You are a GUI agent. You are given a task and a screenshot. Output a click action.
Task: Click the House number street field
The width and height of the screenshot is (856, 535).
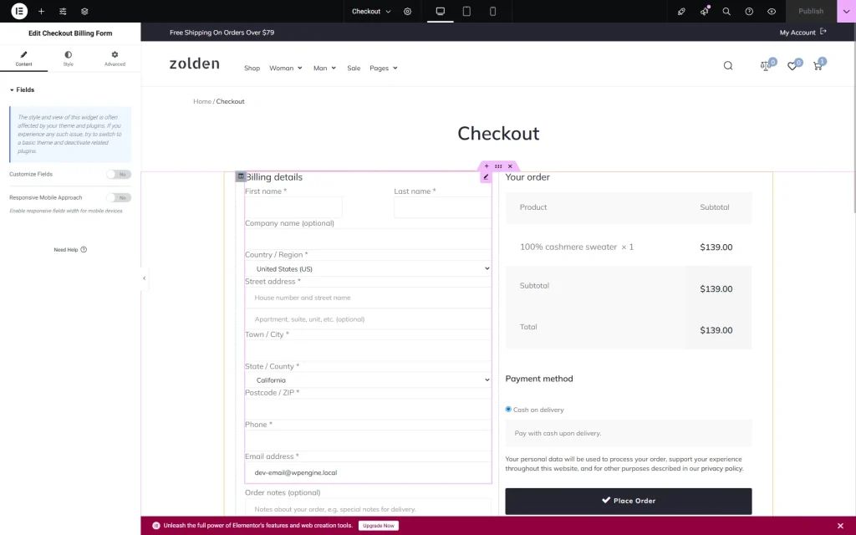(x=368, y=298)
